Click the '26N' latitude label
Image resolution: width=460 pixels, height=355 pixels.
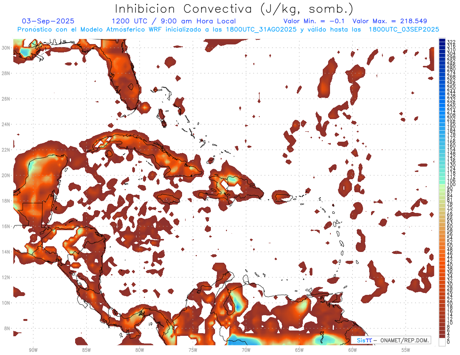(x=7, y=99)
